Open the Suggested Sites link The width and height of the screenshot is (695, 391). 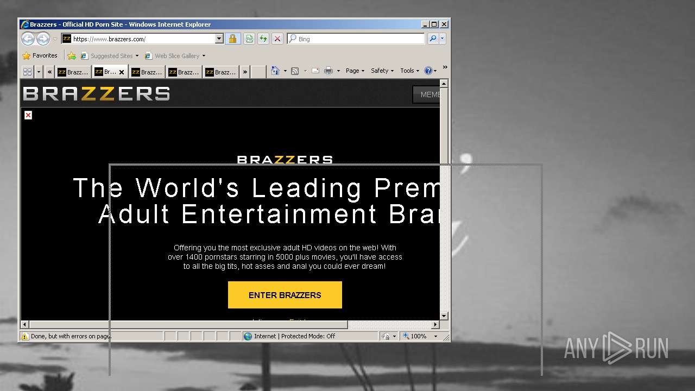[x=109, y=56]
